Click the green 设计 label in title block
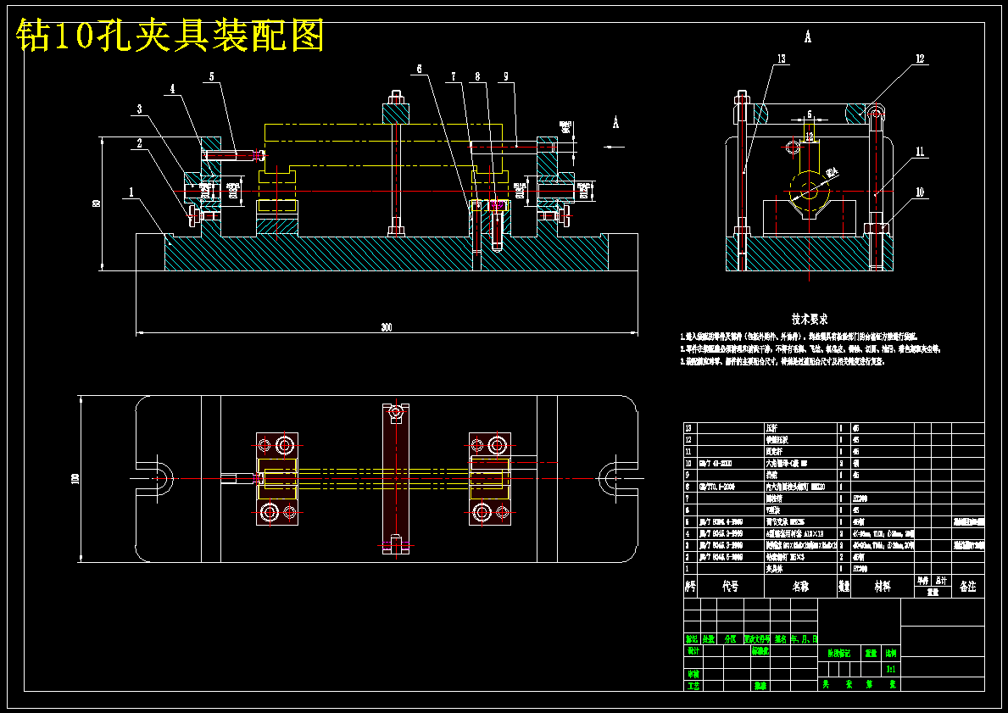Viewport: 1008px width, 713px height. click(693, 651)
